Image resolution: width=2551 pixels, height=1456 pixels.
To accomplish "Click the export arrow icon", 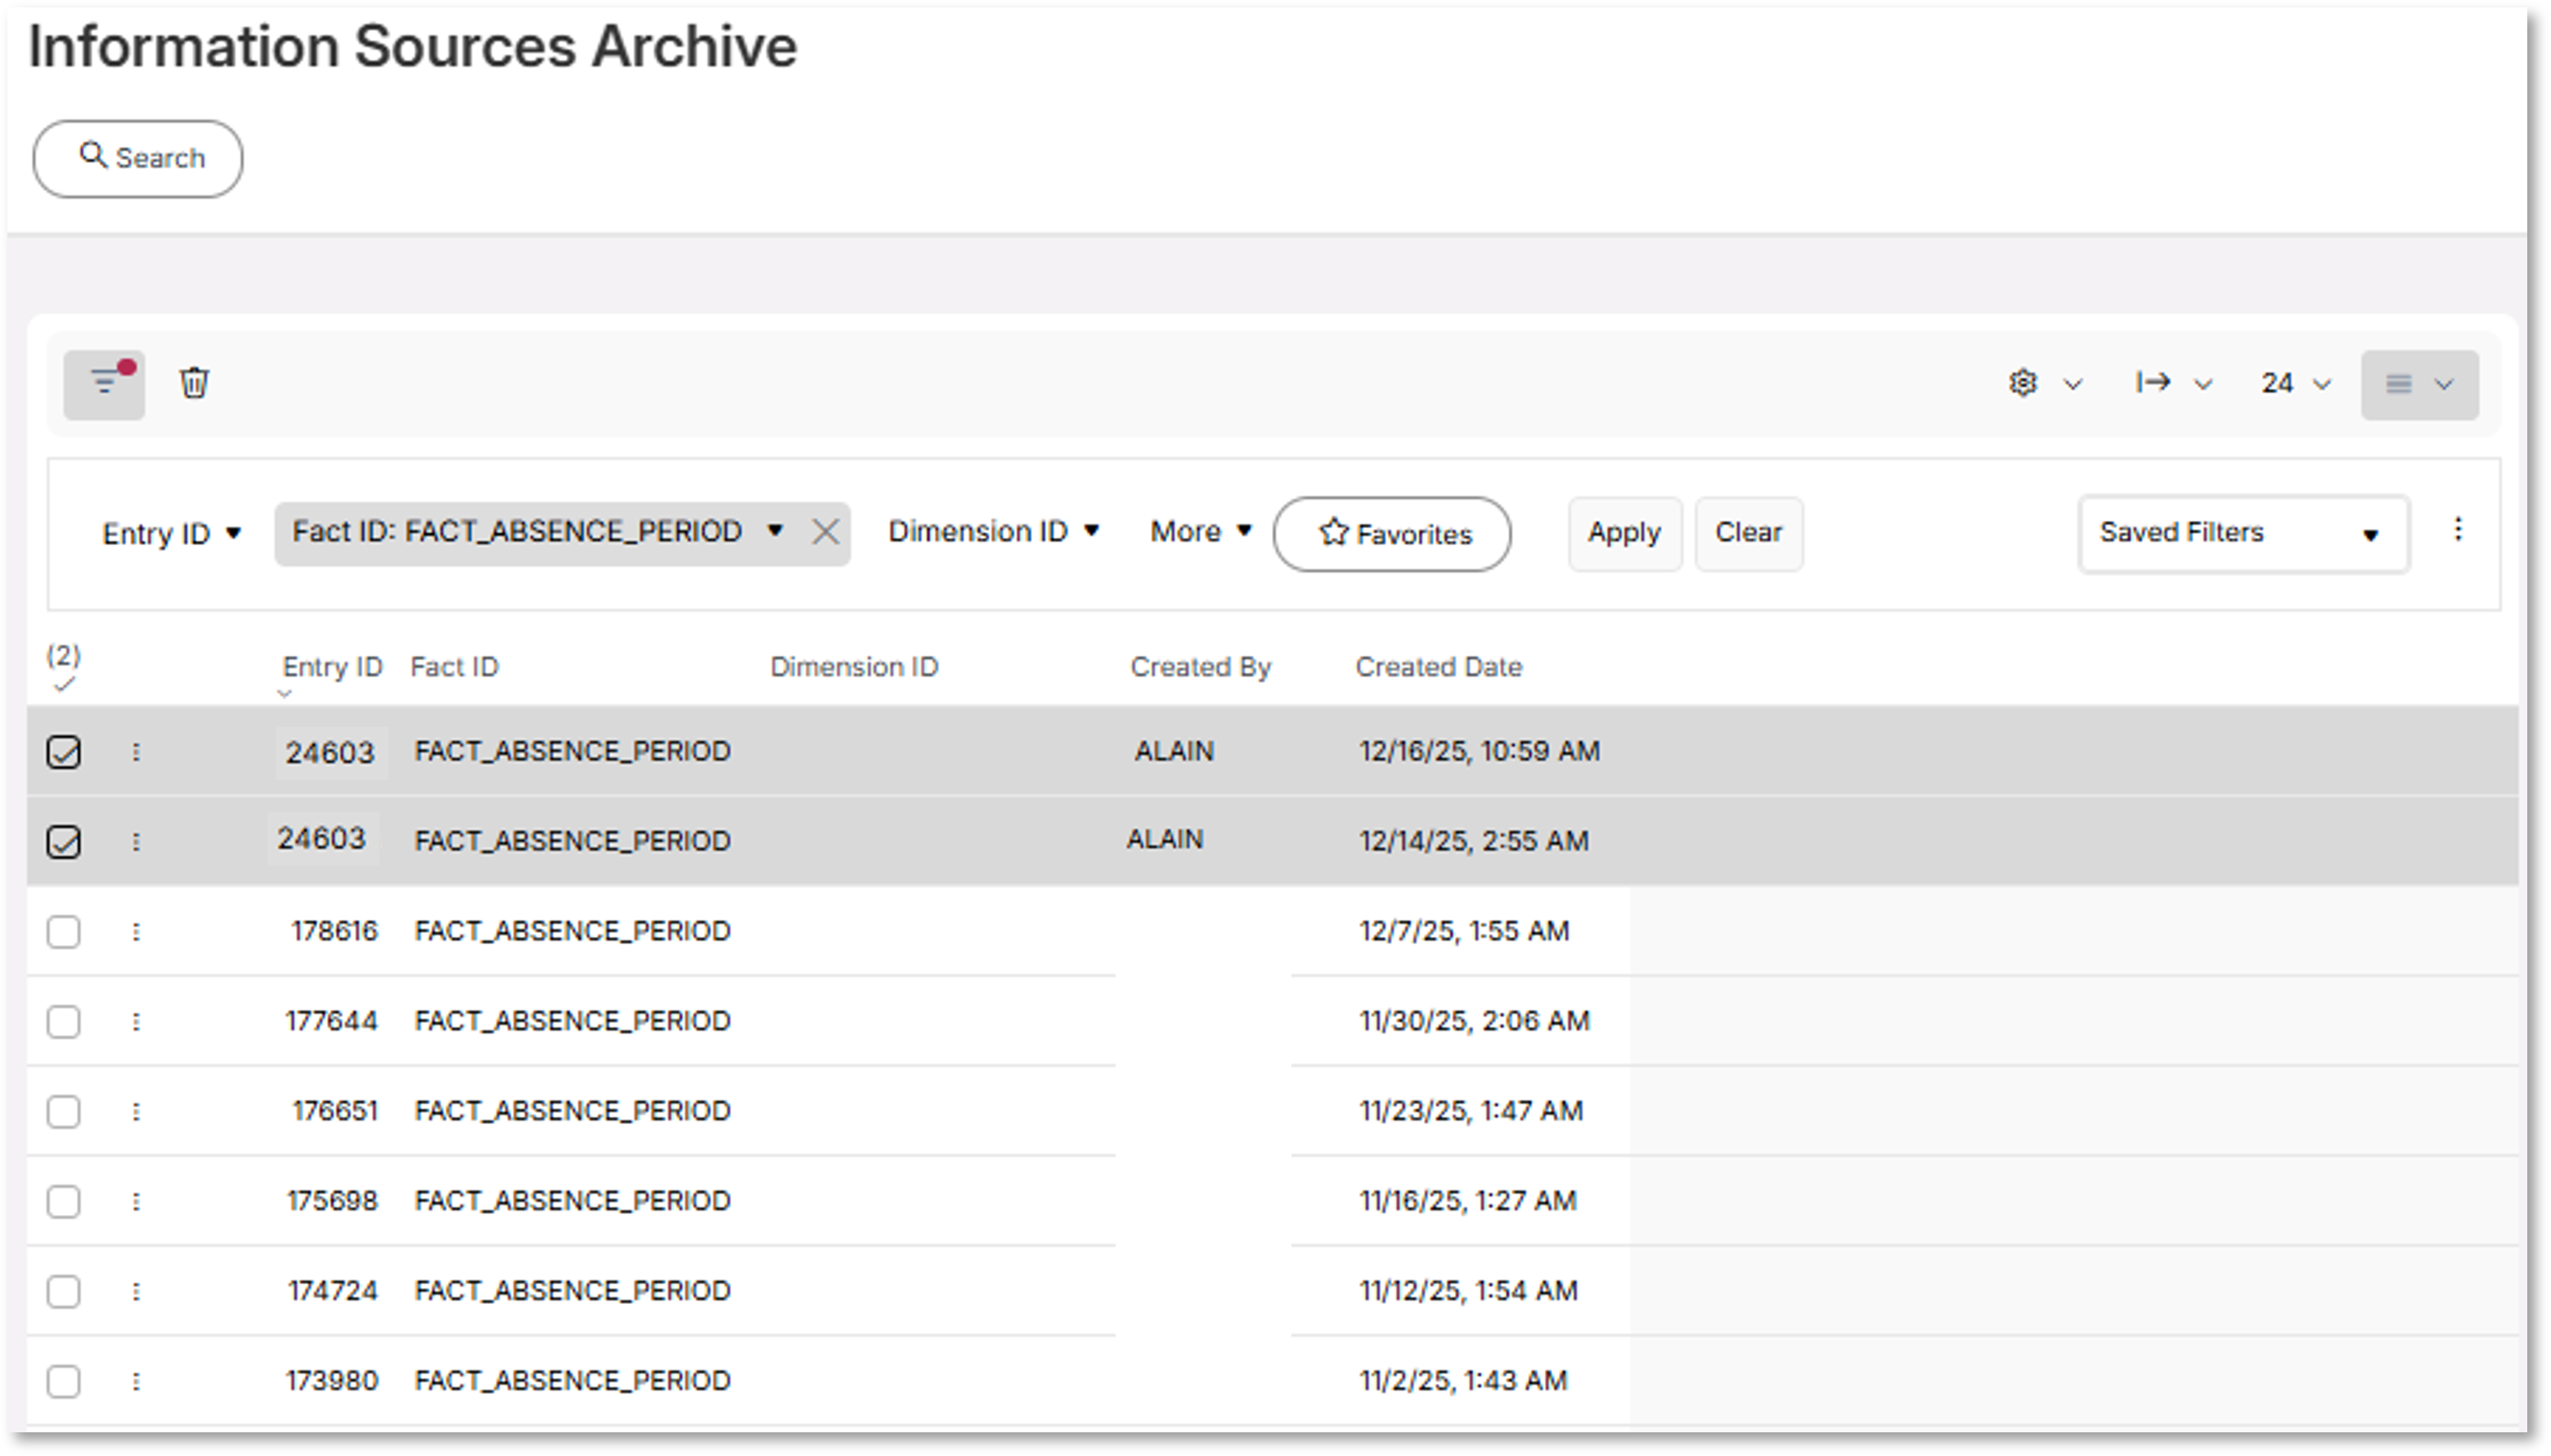I will 2153,382.
